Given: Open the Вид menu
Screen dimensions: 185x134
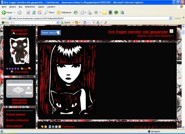Looking at the screenshot, I should 21,7.
